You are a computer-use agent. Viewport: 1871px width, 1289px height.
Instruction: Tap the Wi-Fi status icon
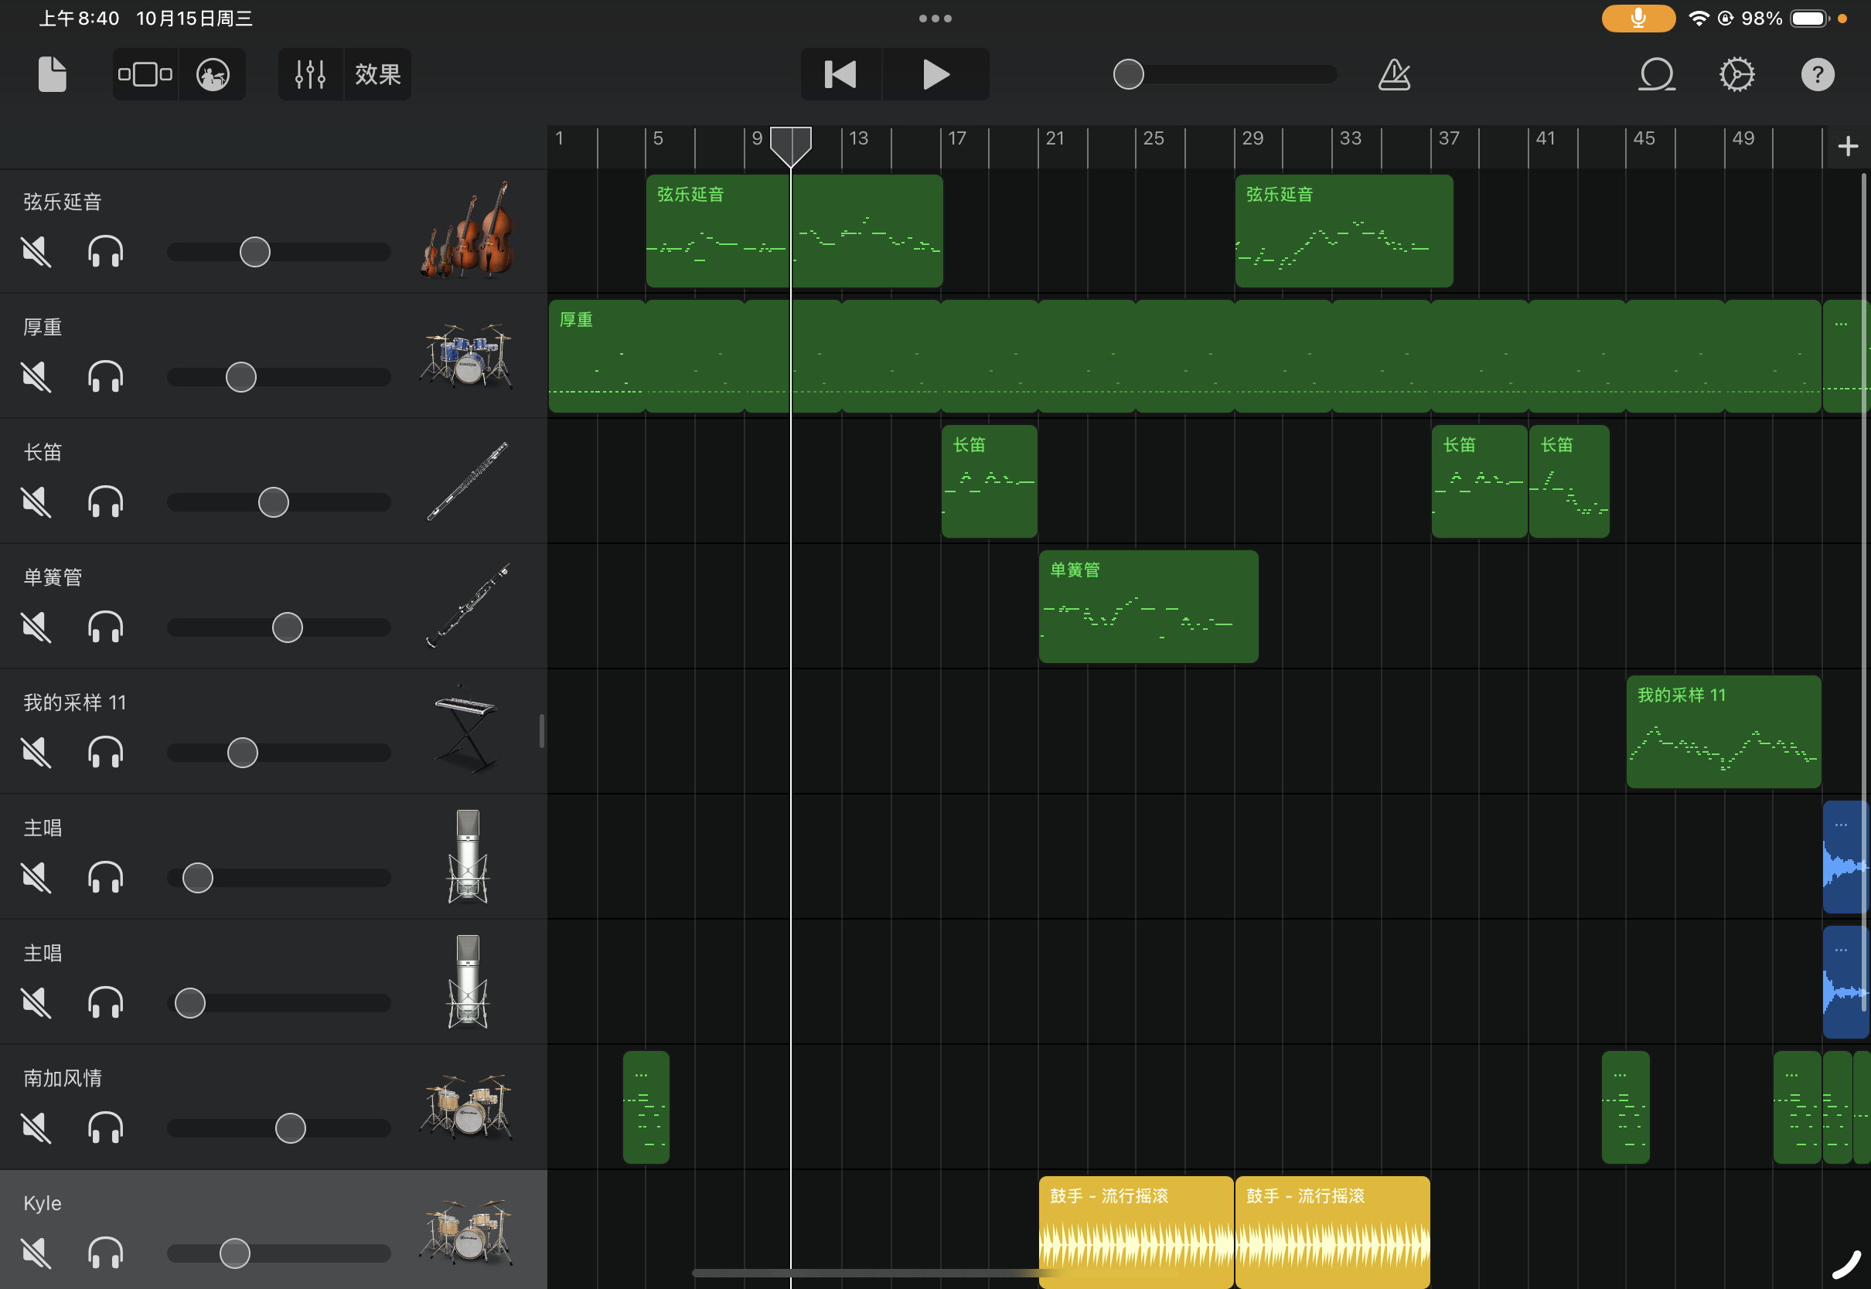coord(1698,19)
